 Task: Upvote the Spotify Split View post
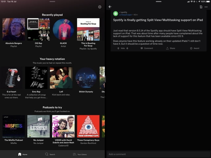click(x=119, y=48)
